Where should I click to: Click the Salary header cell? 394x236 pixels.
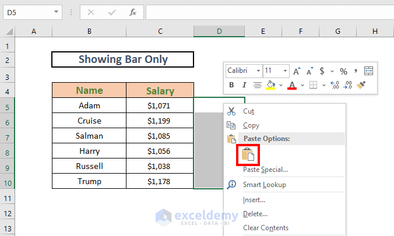(160, 90)
